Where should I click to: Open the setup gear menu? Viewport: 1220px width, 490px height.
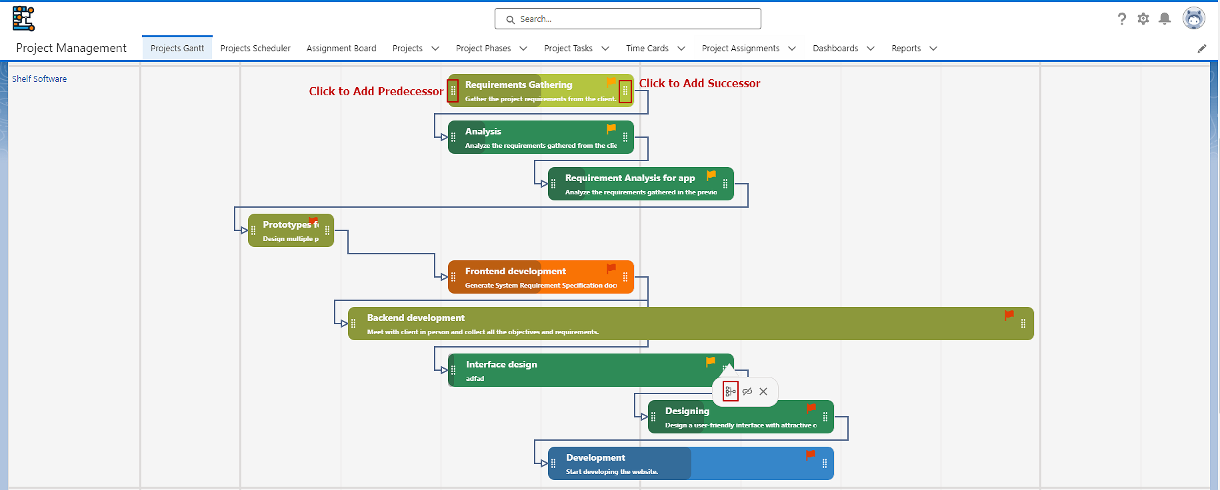tap(1143, 19)
